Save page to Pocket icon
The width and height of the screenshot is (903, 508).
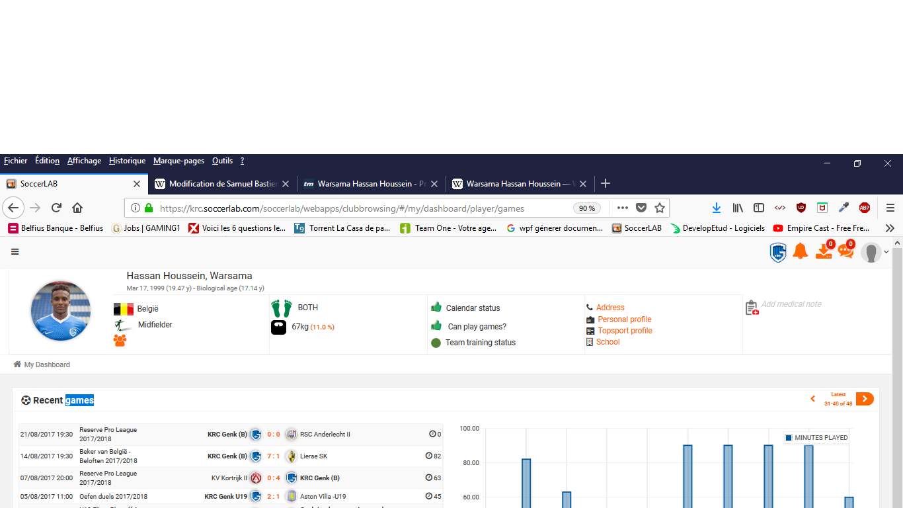[x=641, y=208]
